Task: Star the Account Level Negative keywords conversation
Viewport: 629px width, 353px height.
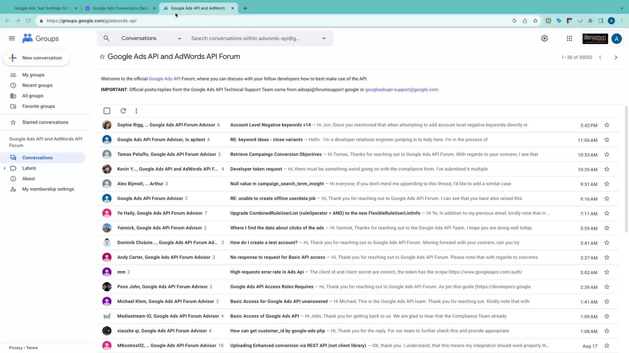Action: pos(607,125)
